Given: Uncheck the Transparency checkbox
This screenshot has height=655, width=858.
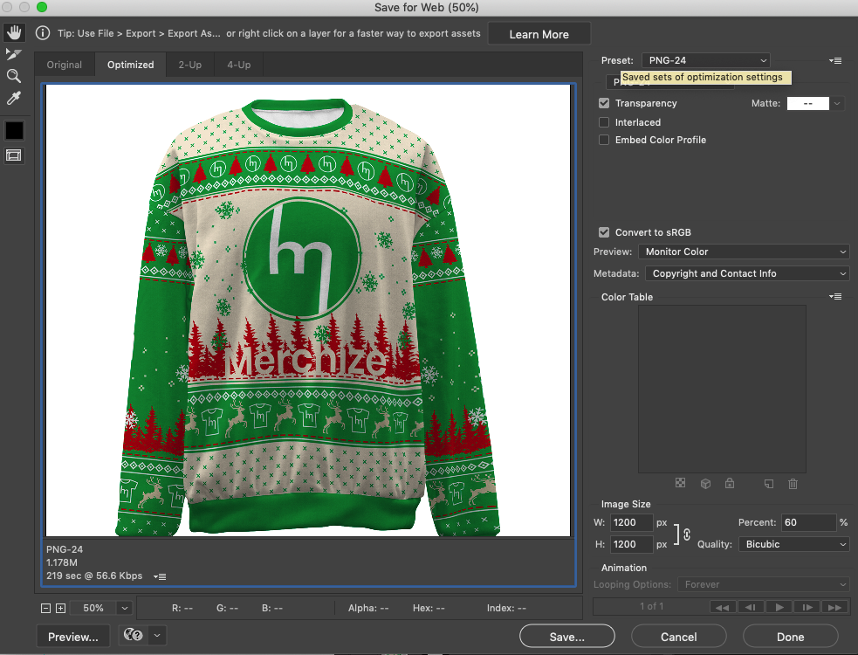Looking at the screenshot, I should [x=604, y=103].
